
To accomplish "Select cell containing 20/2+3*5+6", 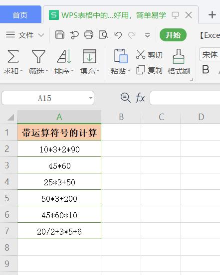I will [x=59, y=231].
